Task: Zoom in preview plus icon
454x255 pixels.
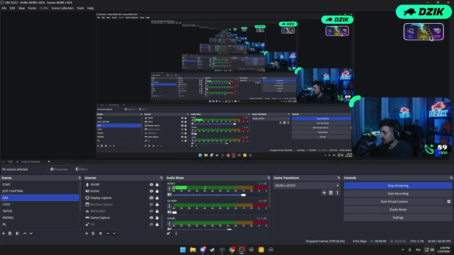Action: tap(17, 162)
